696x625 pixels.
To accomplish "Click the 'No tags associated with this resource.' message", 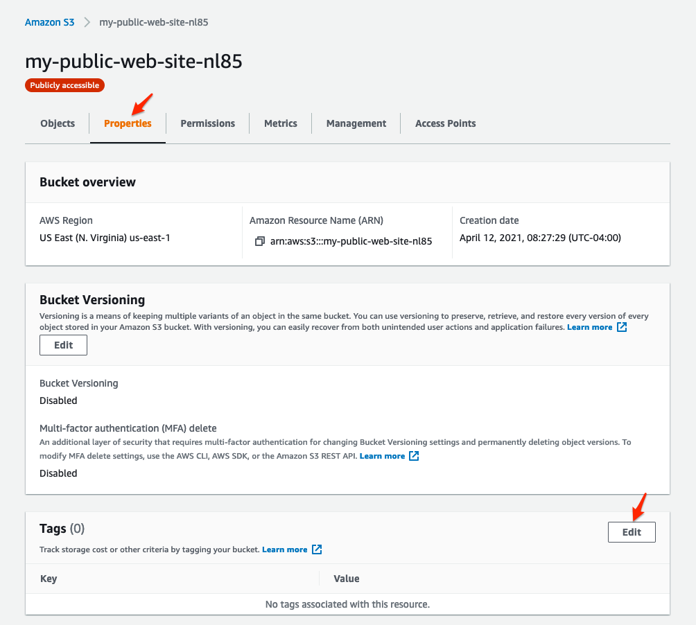I will (x=347, y=604).
